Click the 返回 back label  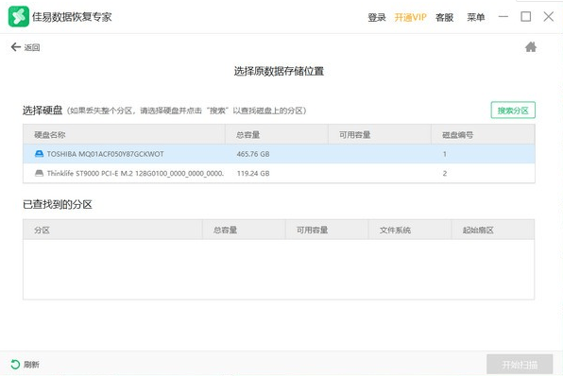click(32, 47)
